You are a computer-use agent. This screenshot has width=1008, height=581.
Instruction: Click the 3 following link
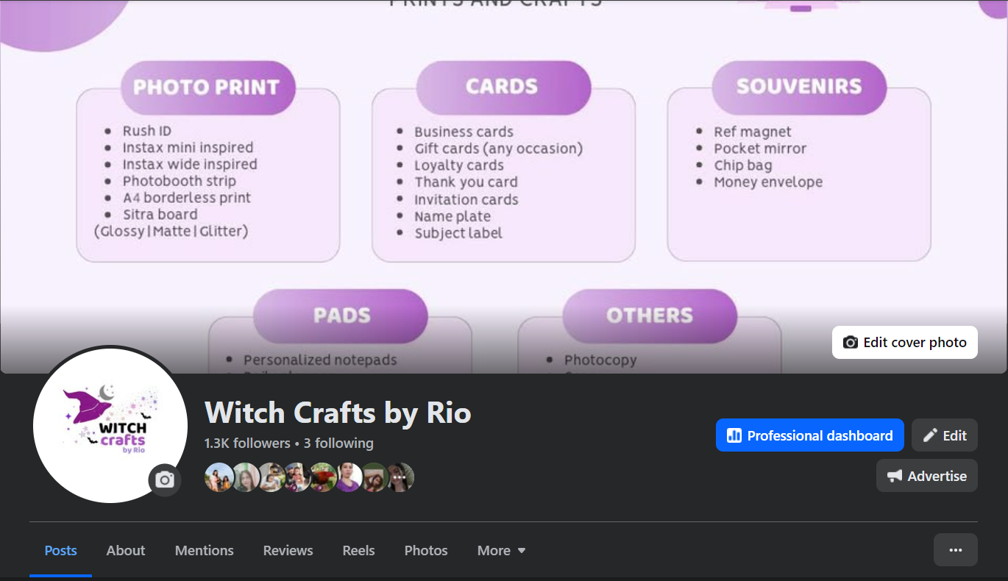coord(338,443)
